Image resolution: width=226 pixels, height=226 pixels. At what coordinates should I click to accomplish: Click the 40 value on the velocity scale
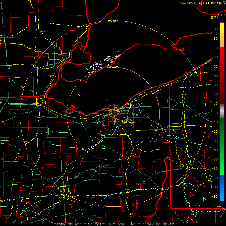[x=216, y=76]
